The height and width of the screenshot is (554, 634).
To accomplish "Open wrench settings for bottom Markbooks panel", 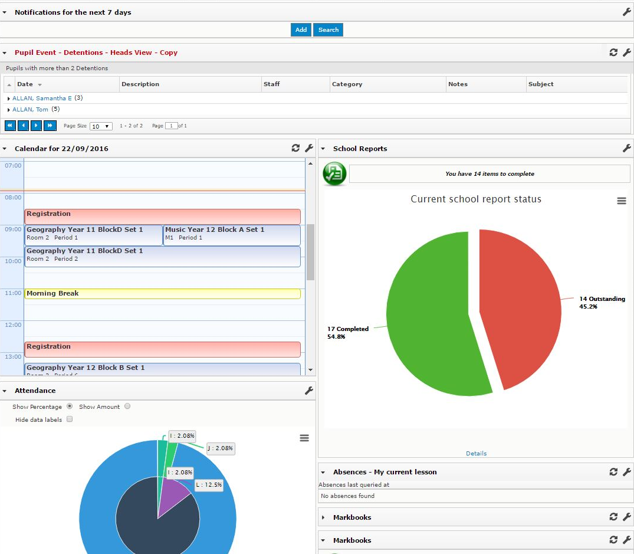I will 627,540.
